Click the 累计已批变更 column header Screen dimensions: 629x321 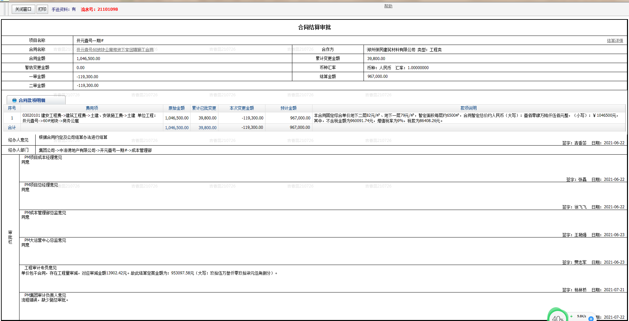tap(204, 108)
